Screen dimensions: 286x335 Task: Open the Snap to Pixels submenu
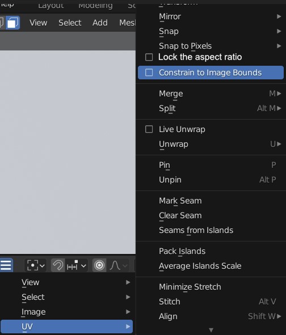point(211,46)
